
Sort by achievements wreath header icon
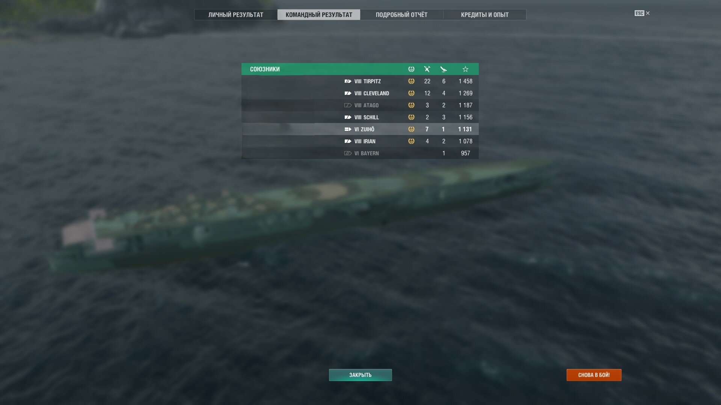[x=411, y=69]
